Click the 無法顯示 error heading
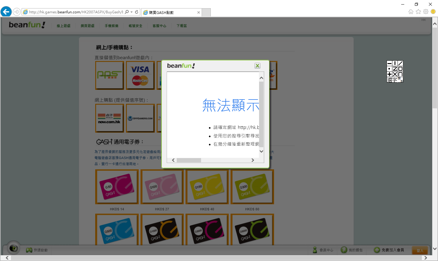Screen dimensions: 438x261 (231, 105)
